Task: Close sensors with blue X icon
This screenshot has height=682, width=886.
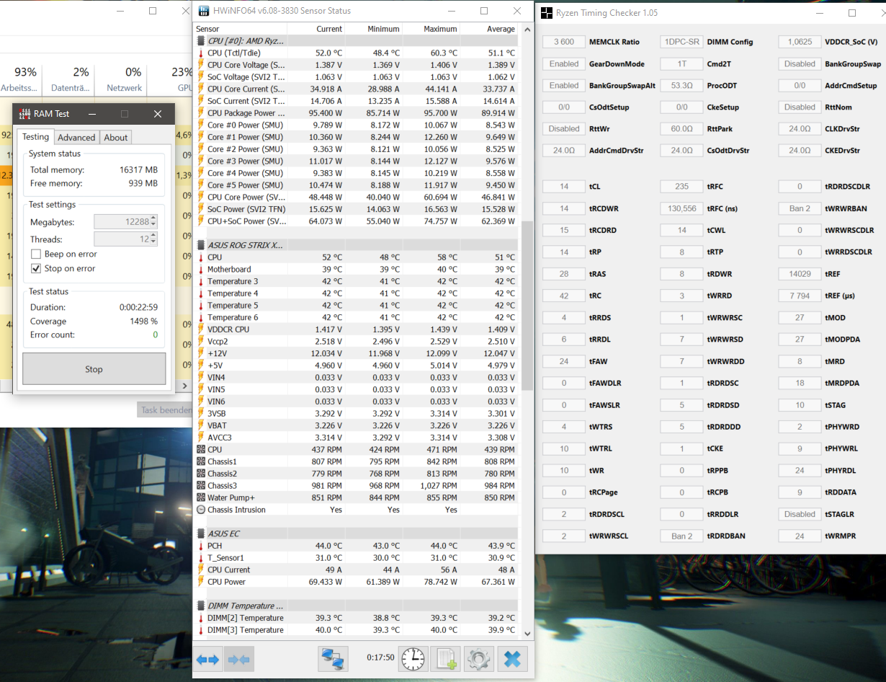Action: click(512, 659)
